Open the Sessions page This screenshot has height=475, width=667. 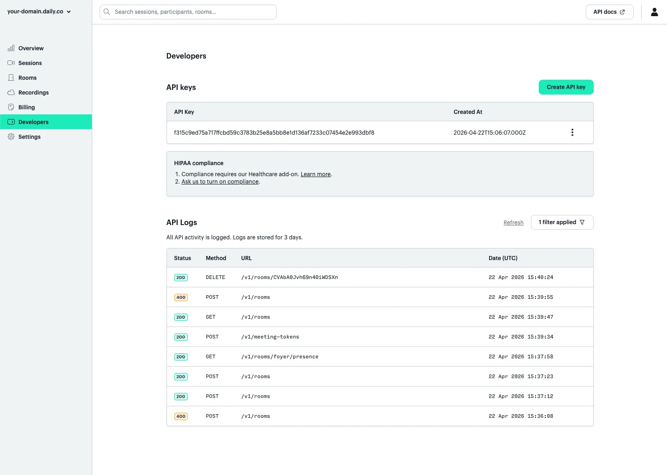(x=46, y=63)
